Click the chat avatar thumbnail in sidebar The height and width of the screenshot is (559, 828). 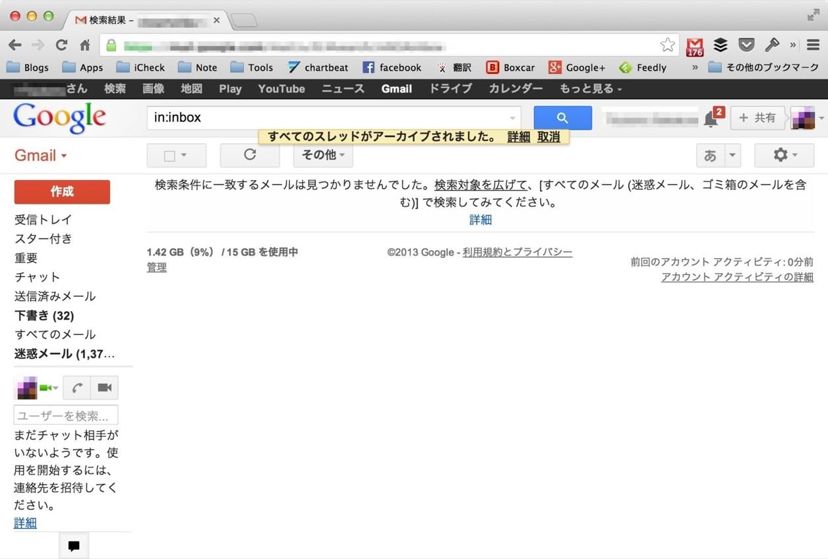(x=26, y=388)
